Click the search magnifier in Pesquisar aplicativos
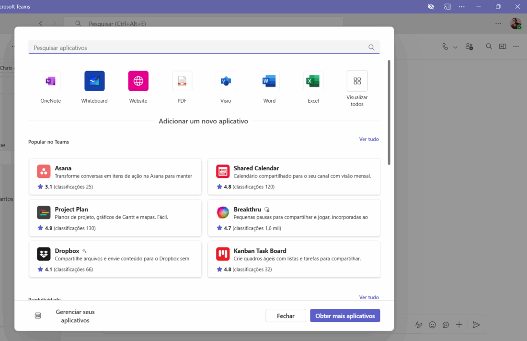Screen dimensions: 527x341 click(371, 47)
